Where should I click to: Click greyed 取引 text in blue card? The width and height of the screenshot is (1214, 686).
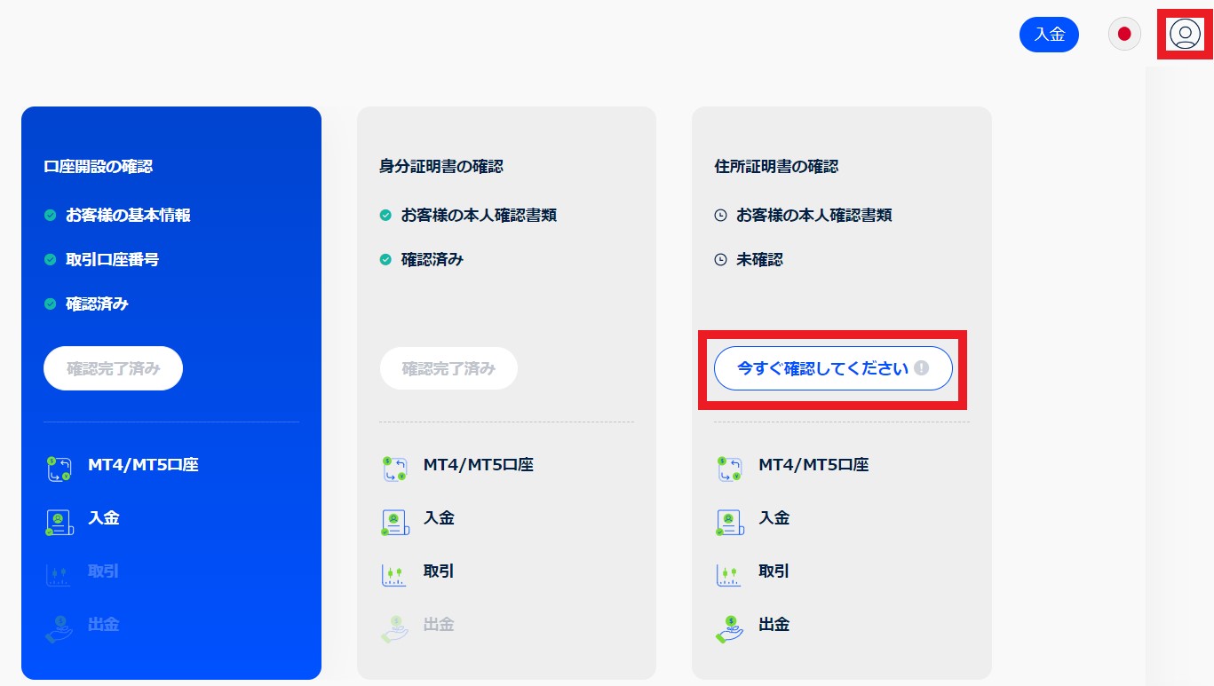103,571
